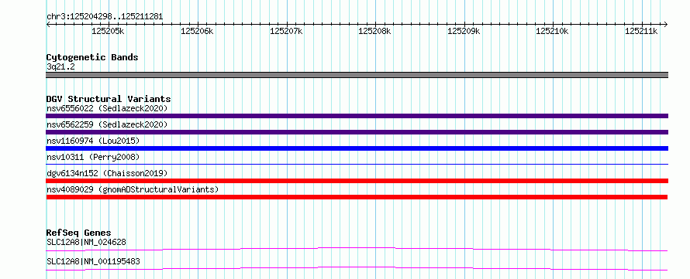Open nsv4089029 (gnomADStructuralVariants) variant label
The height and width of the screenshot is (279, 690).
133,189
